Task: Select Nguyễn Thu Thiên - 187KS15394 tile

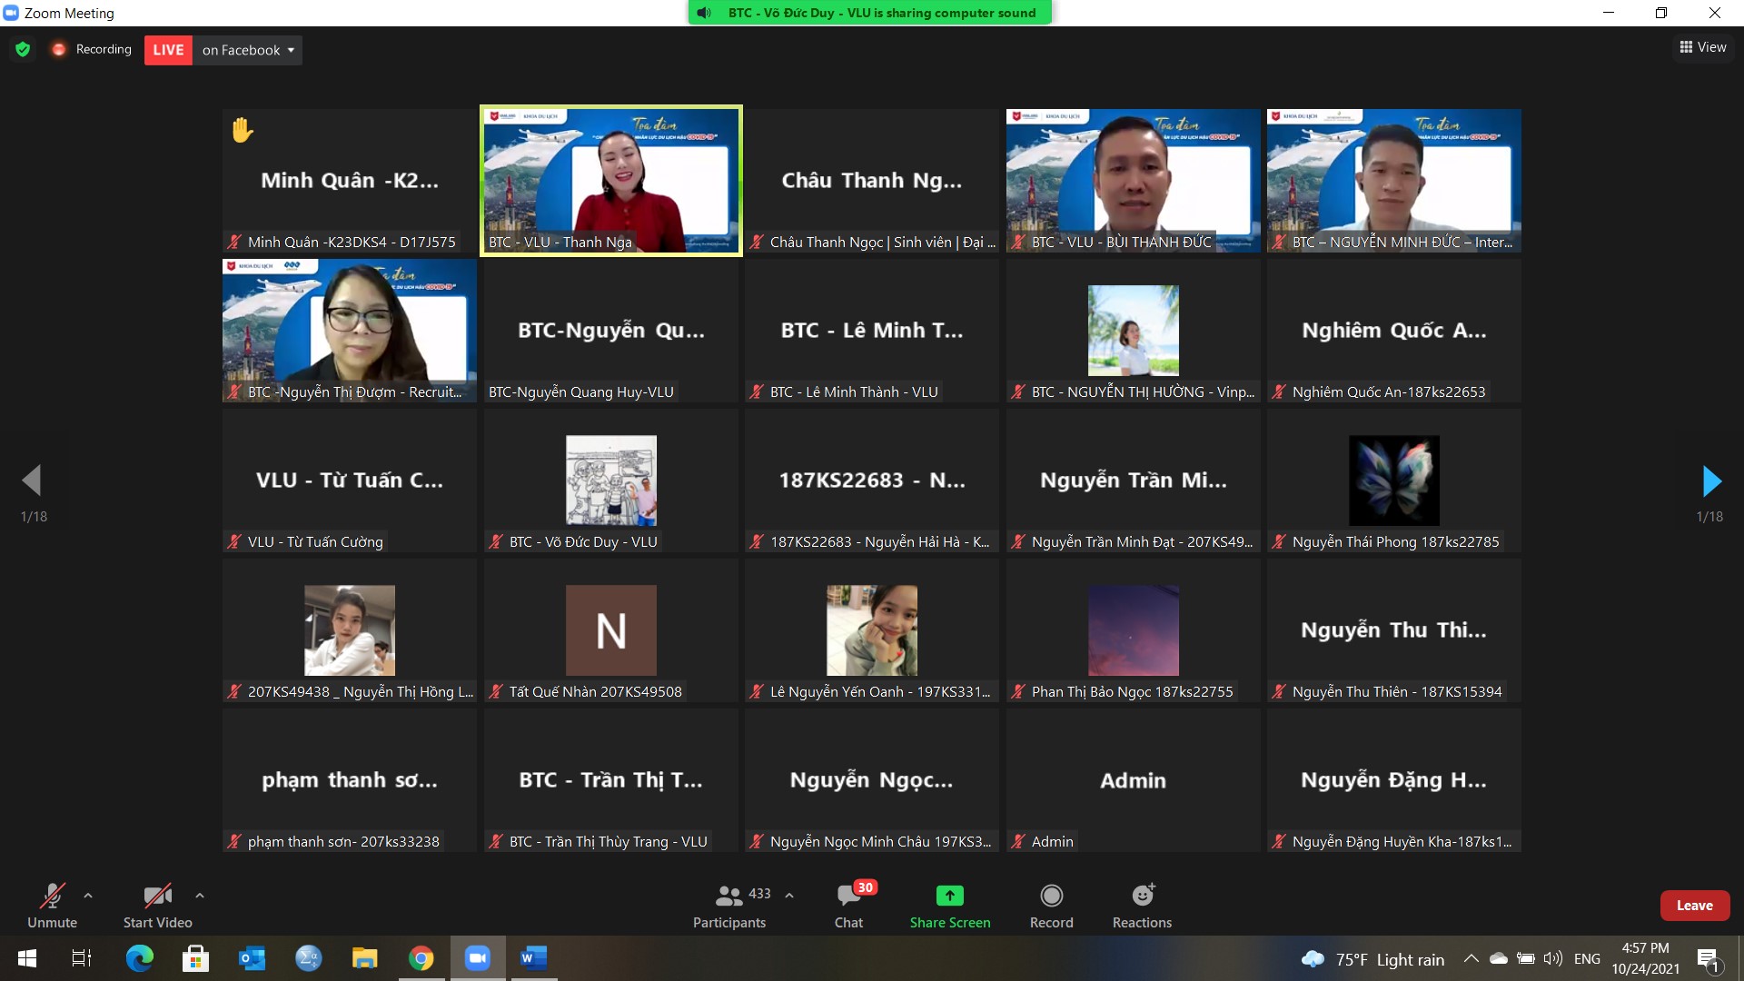Action: coord(1394,630)
